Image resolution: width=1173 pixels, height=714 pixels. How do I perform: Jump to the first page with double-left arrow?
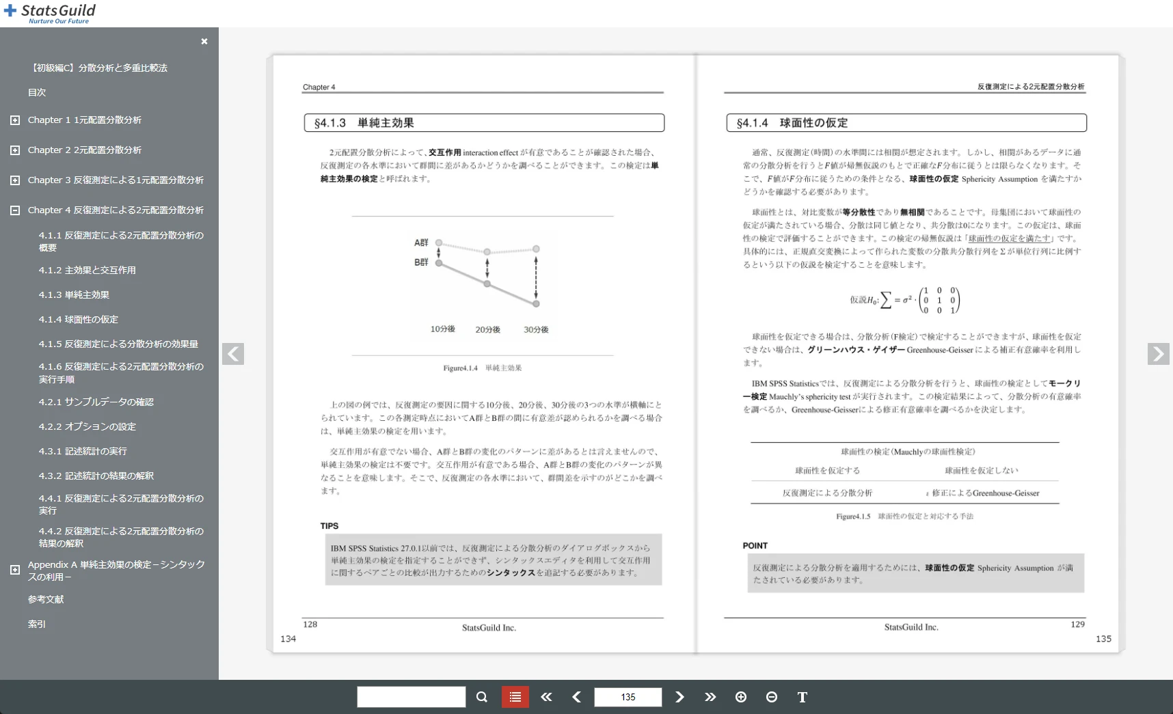pyautogui.click(x=545, y=697)
